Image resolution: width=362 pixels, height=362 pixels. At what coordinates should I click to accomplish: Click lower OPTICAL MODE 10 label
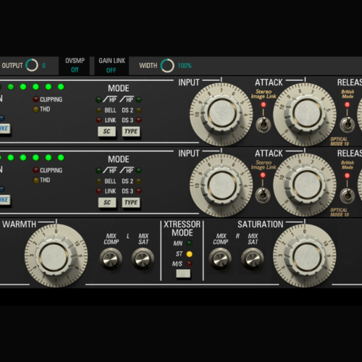coord(340,212)
